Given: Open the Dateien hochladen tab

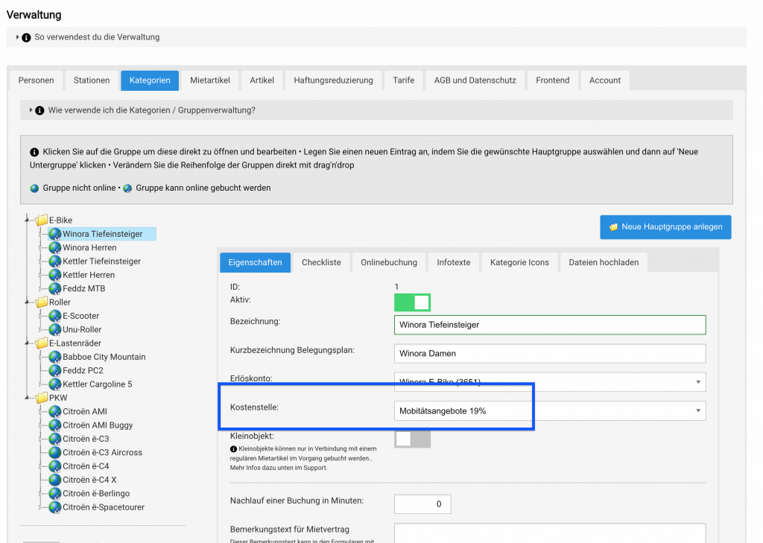Looking at the screenshot, I should click(604, 262).
